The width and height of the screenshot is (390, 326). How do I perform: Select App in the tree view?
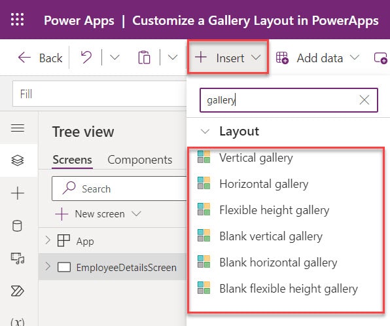point(85,242)
